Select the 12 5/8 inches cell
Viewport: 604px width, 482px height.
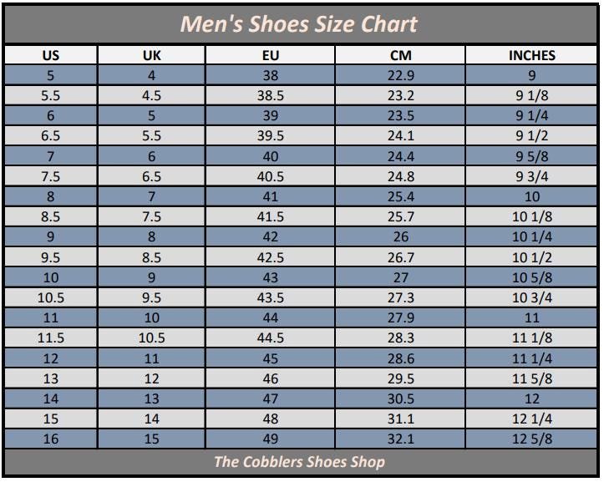pos(531,439)
